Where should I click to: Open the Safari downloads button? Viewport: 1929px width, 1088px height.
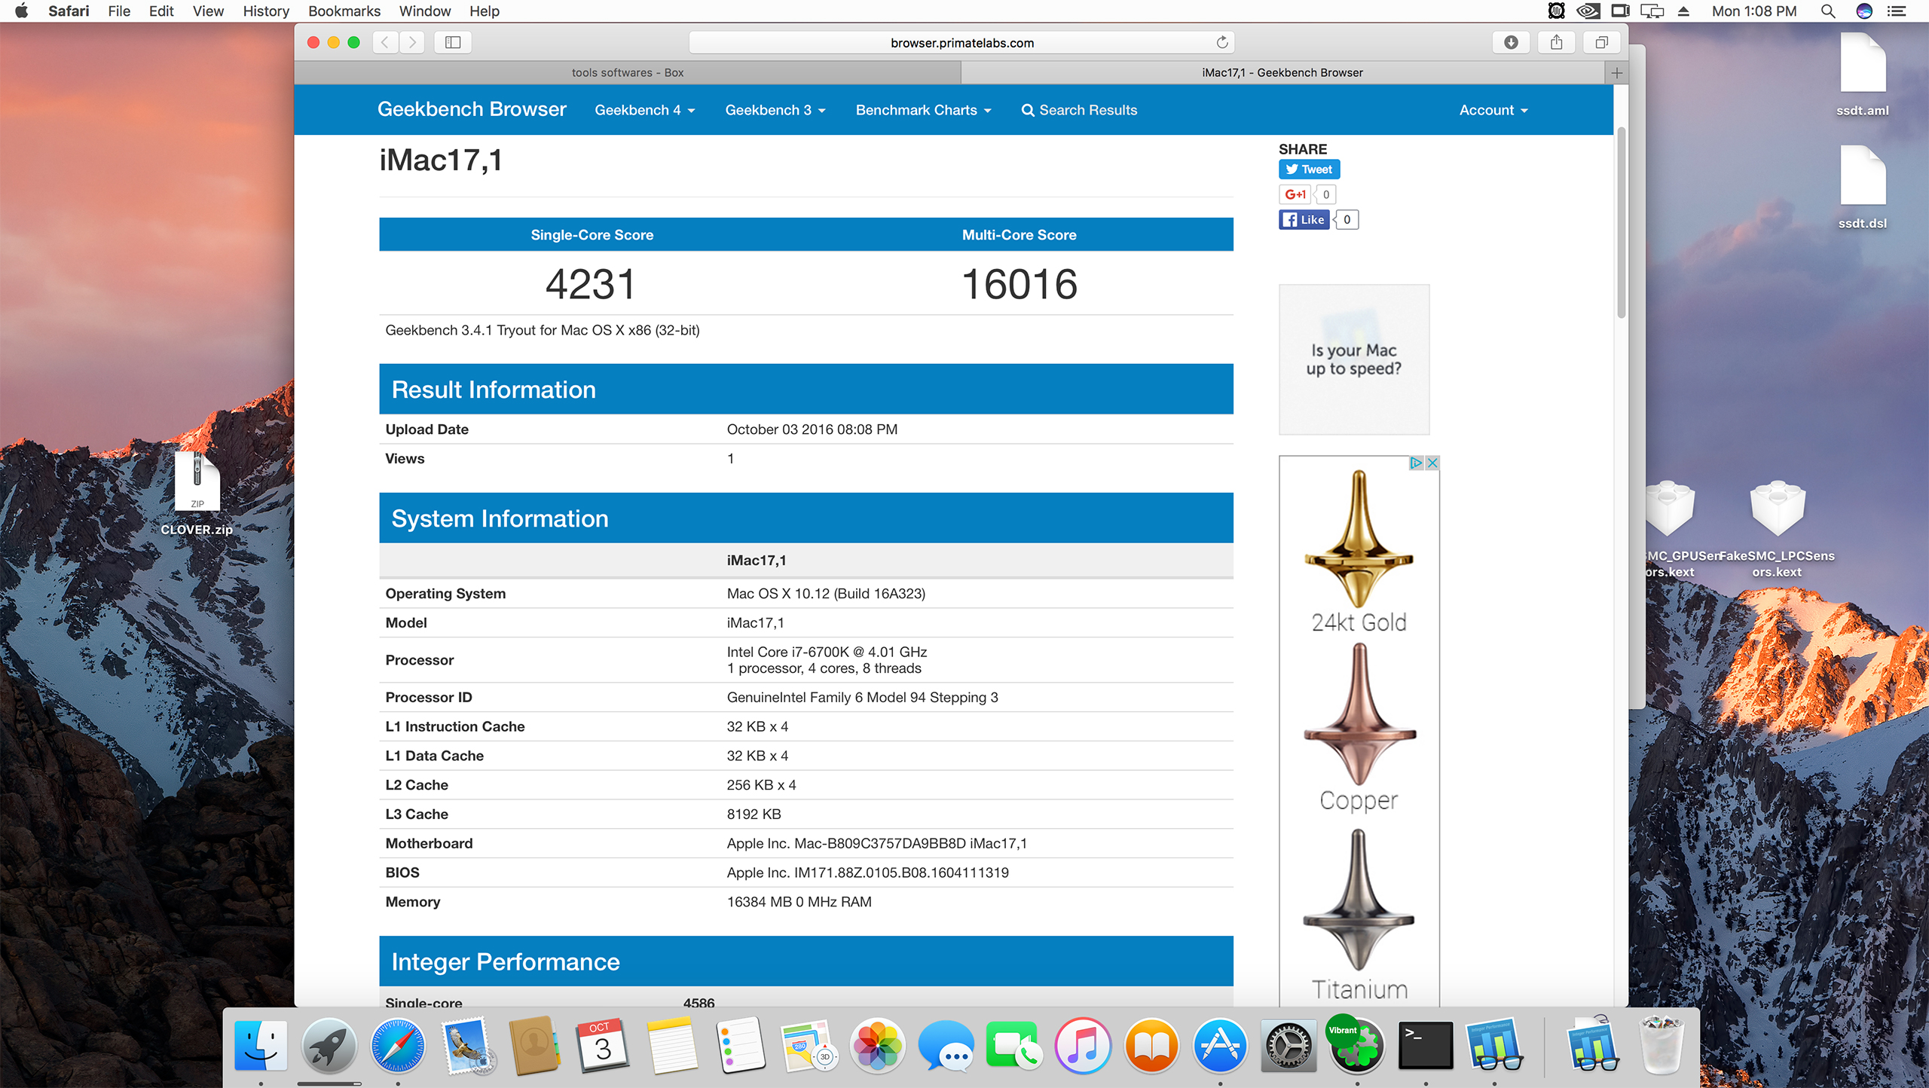point(1511,42)
